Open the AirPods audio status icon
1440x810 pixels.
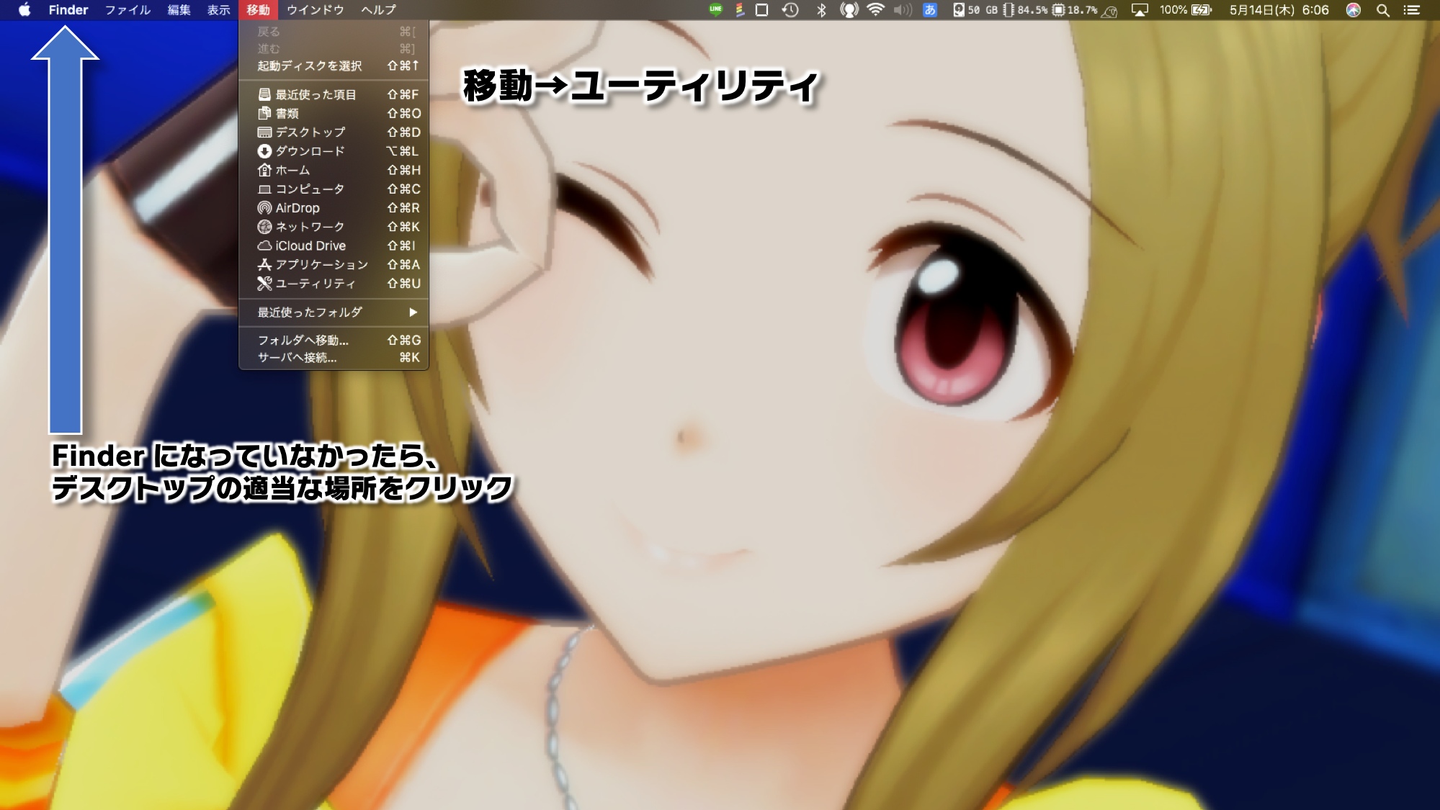pyautogui.click(x=849, y=10)
